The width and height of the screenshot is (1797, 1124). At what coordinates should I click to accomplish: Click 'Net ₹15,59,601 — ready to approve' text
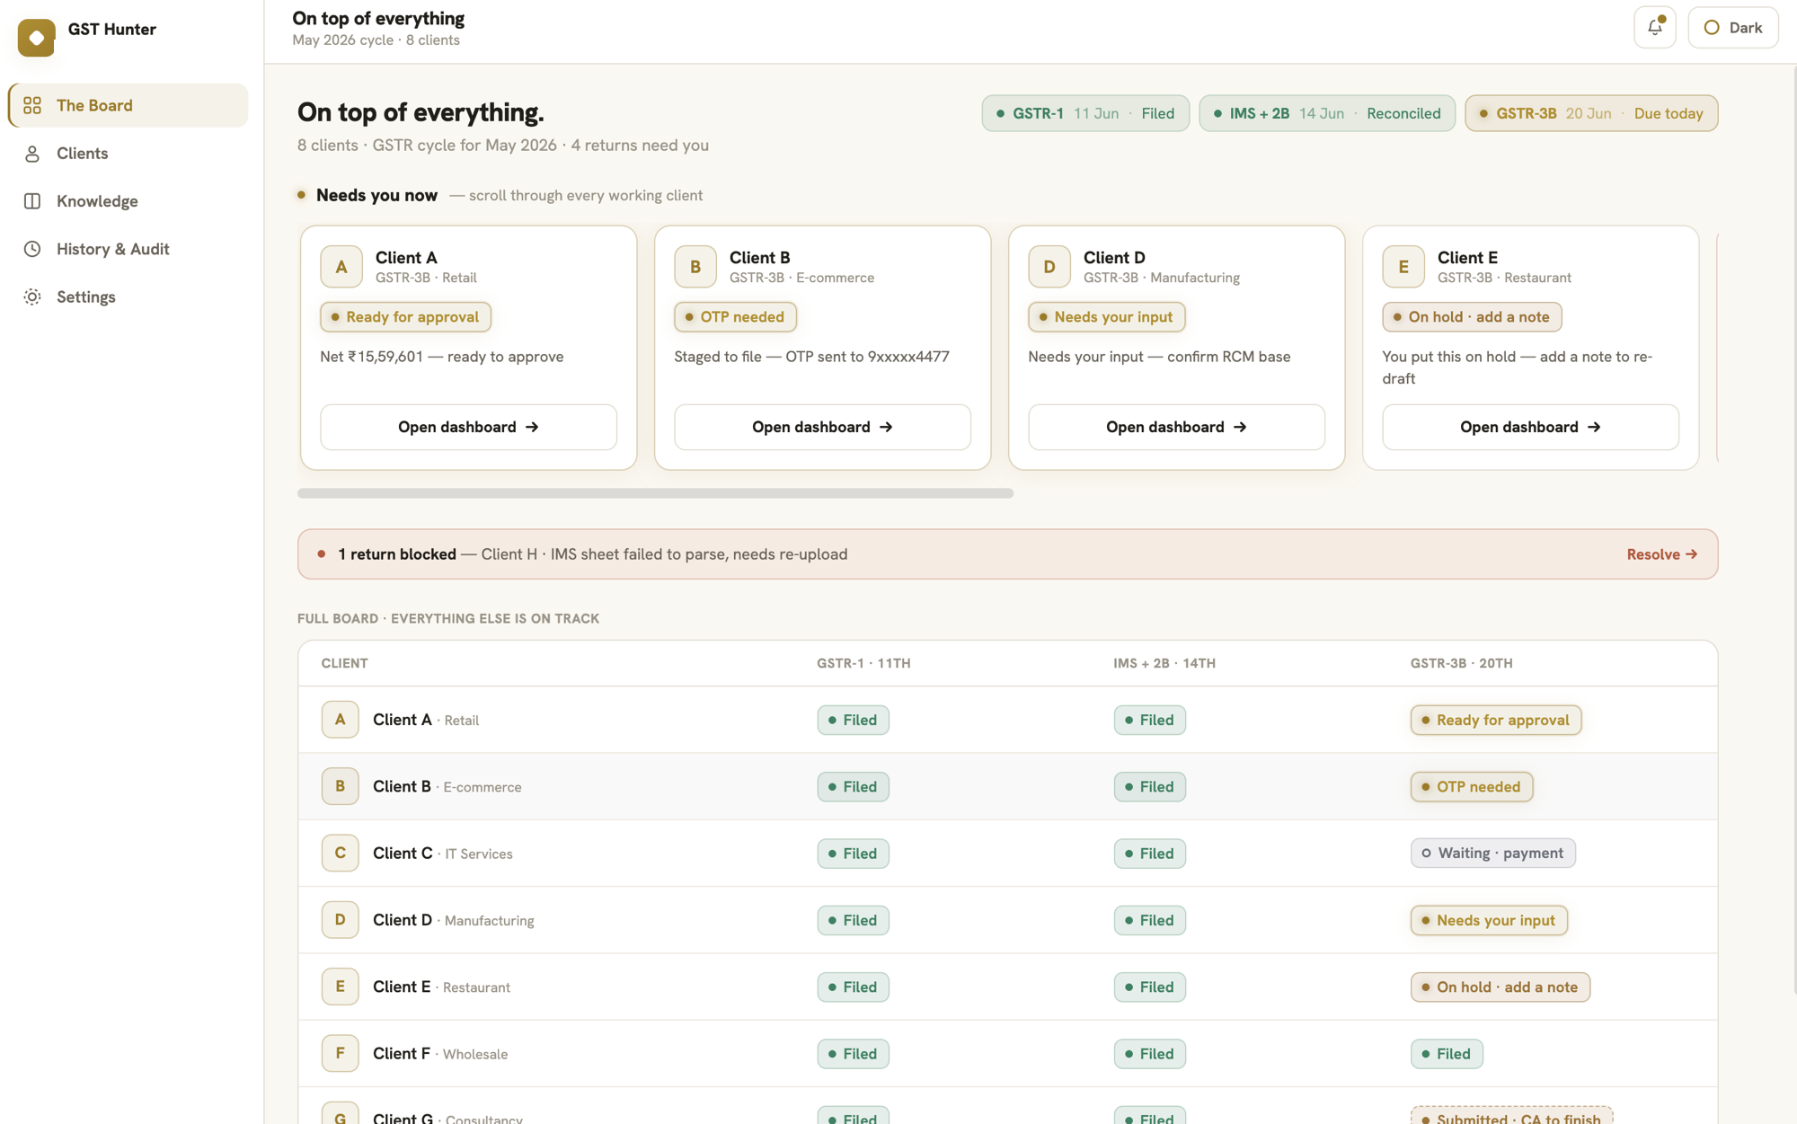tap(441, 357)
